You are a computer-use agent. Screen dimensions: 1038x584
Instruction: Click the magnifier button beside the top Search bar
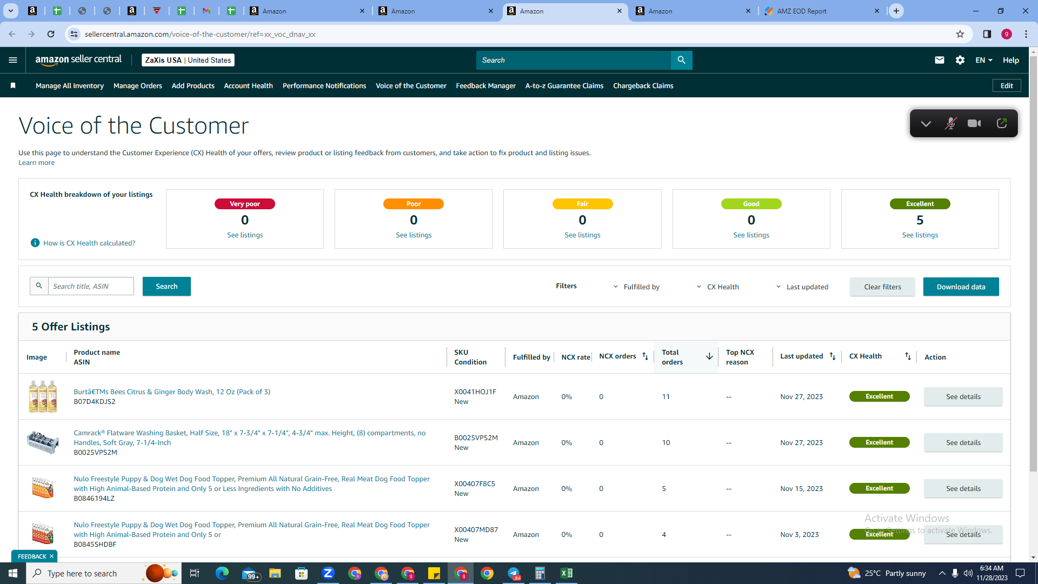point(681,60)
